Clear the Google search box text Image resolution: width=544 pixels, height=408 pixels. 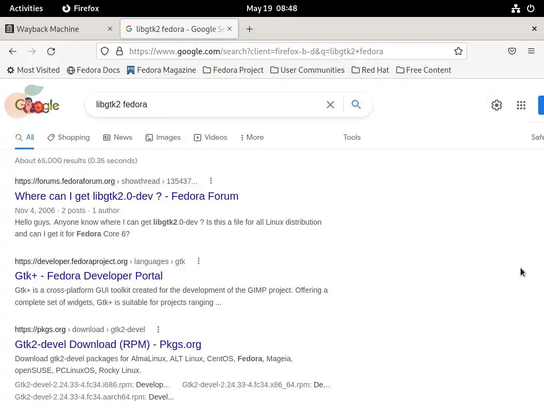(x=330, y=105)
